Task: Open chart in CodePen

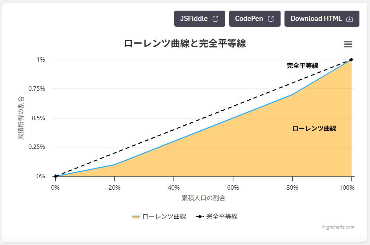Action: tap(254, 19)
